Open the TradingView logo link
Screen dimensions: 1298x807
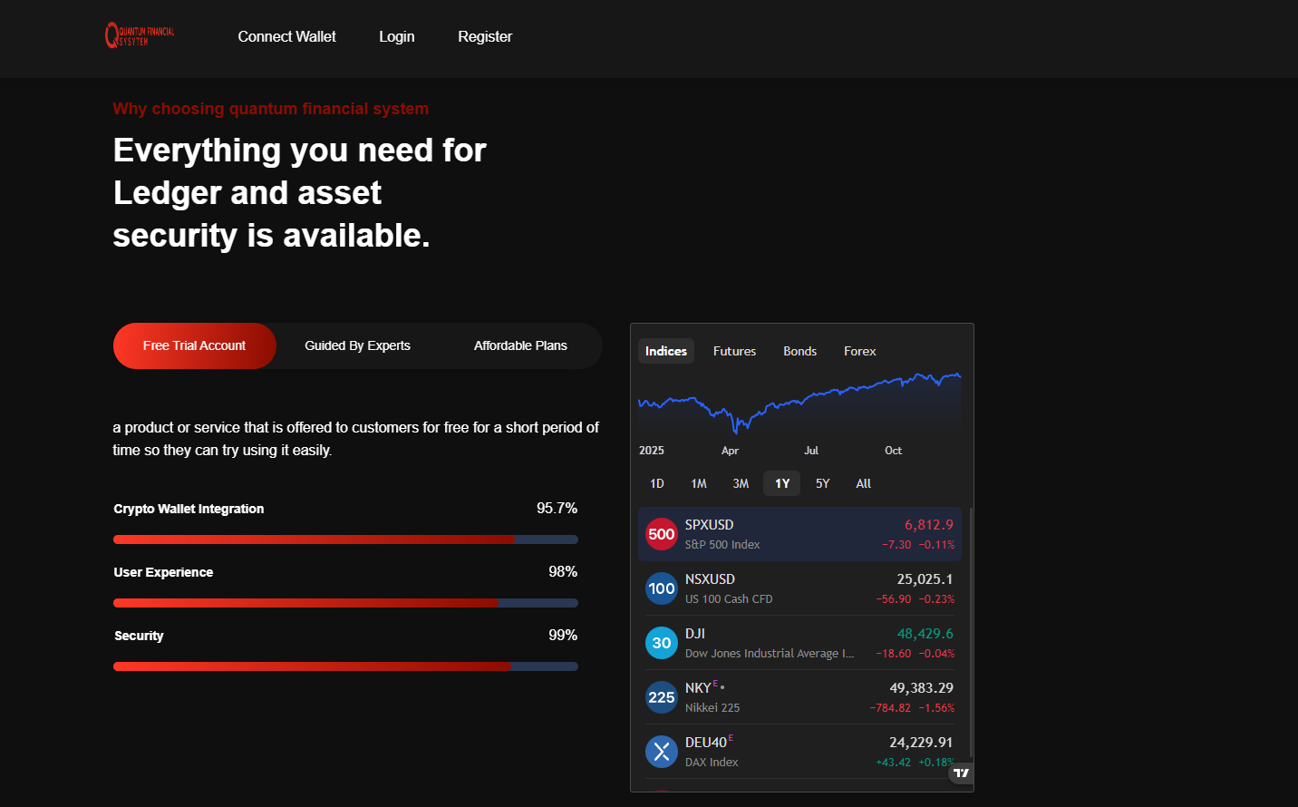(x=961, y=773)
